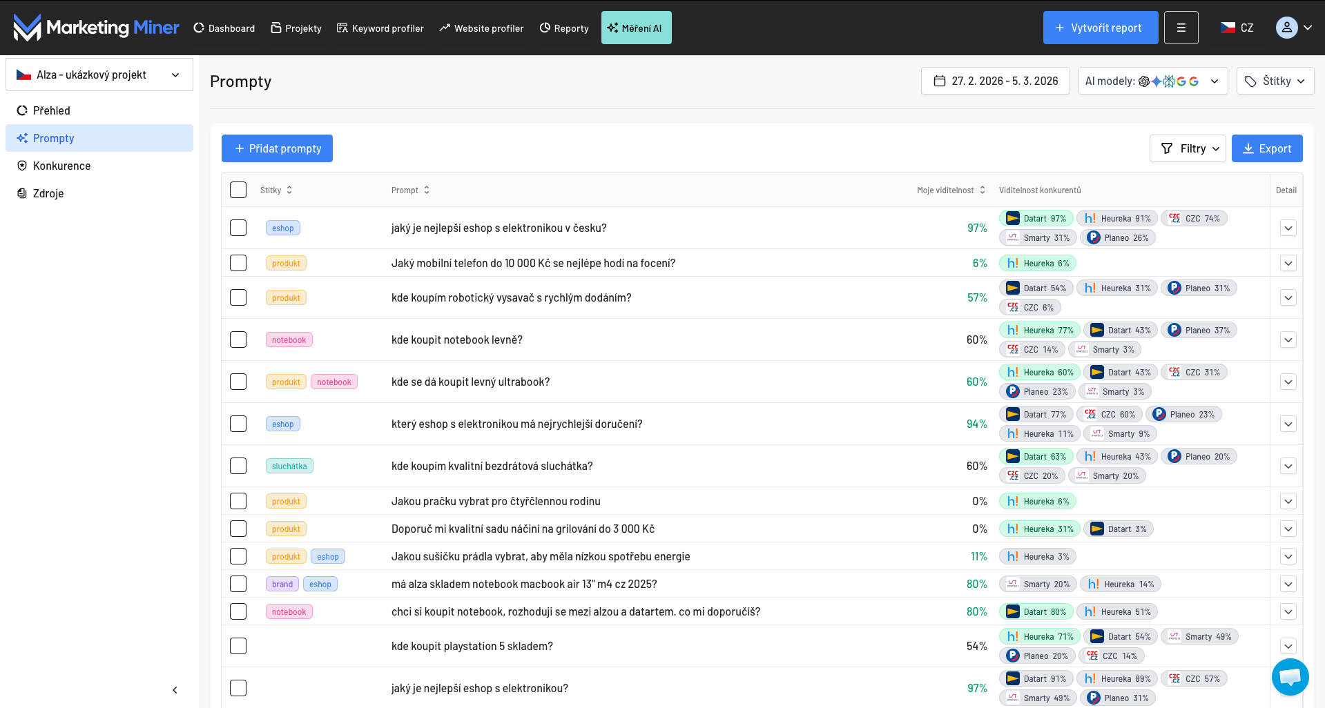Image resolution: width=1325 pixels, height=708 pixels.
Task: Open the live chat bubble icon
Action: [1290, 677]
